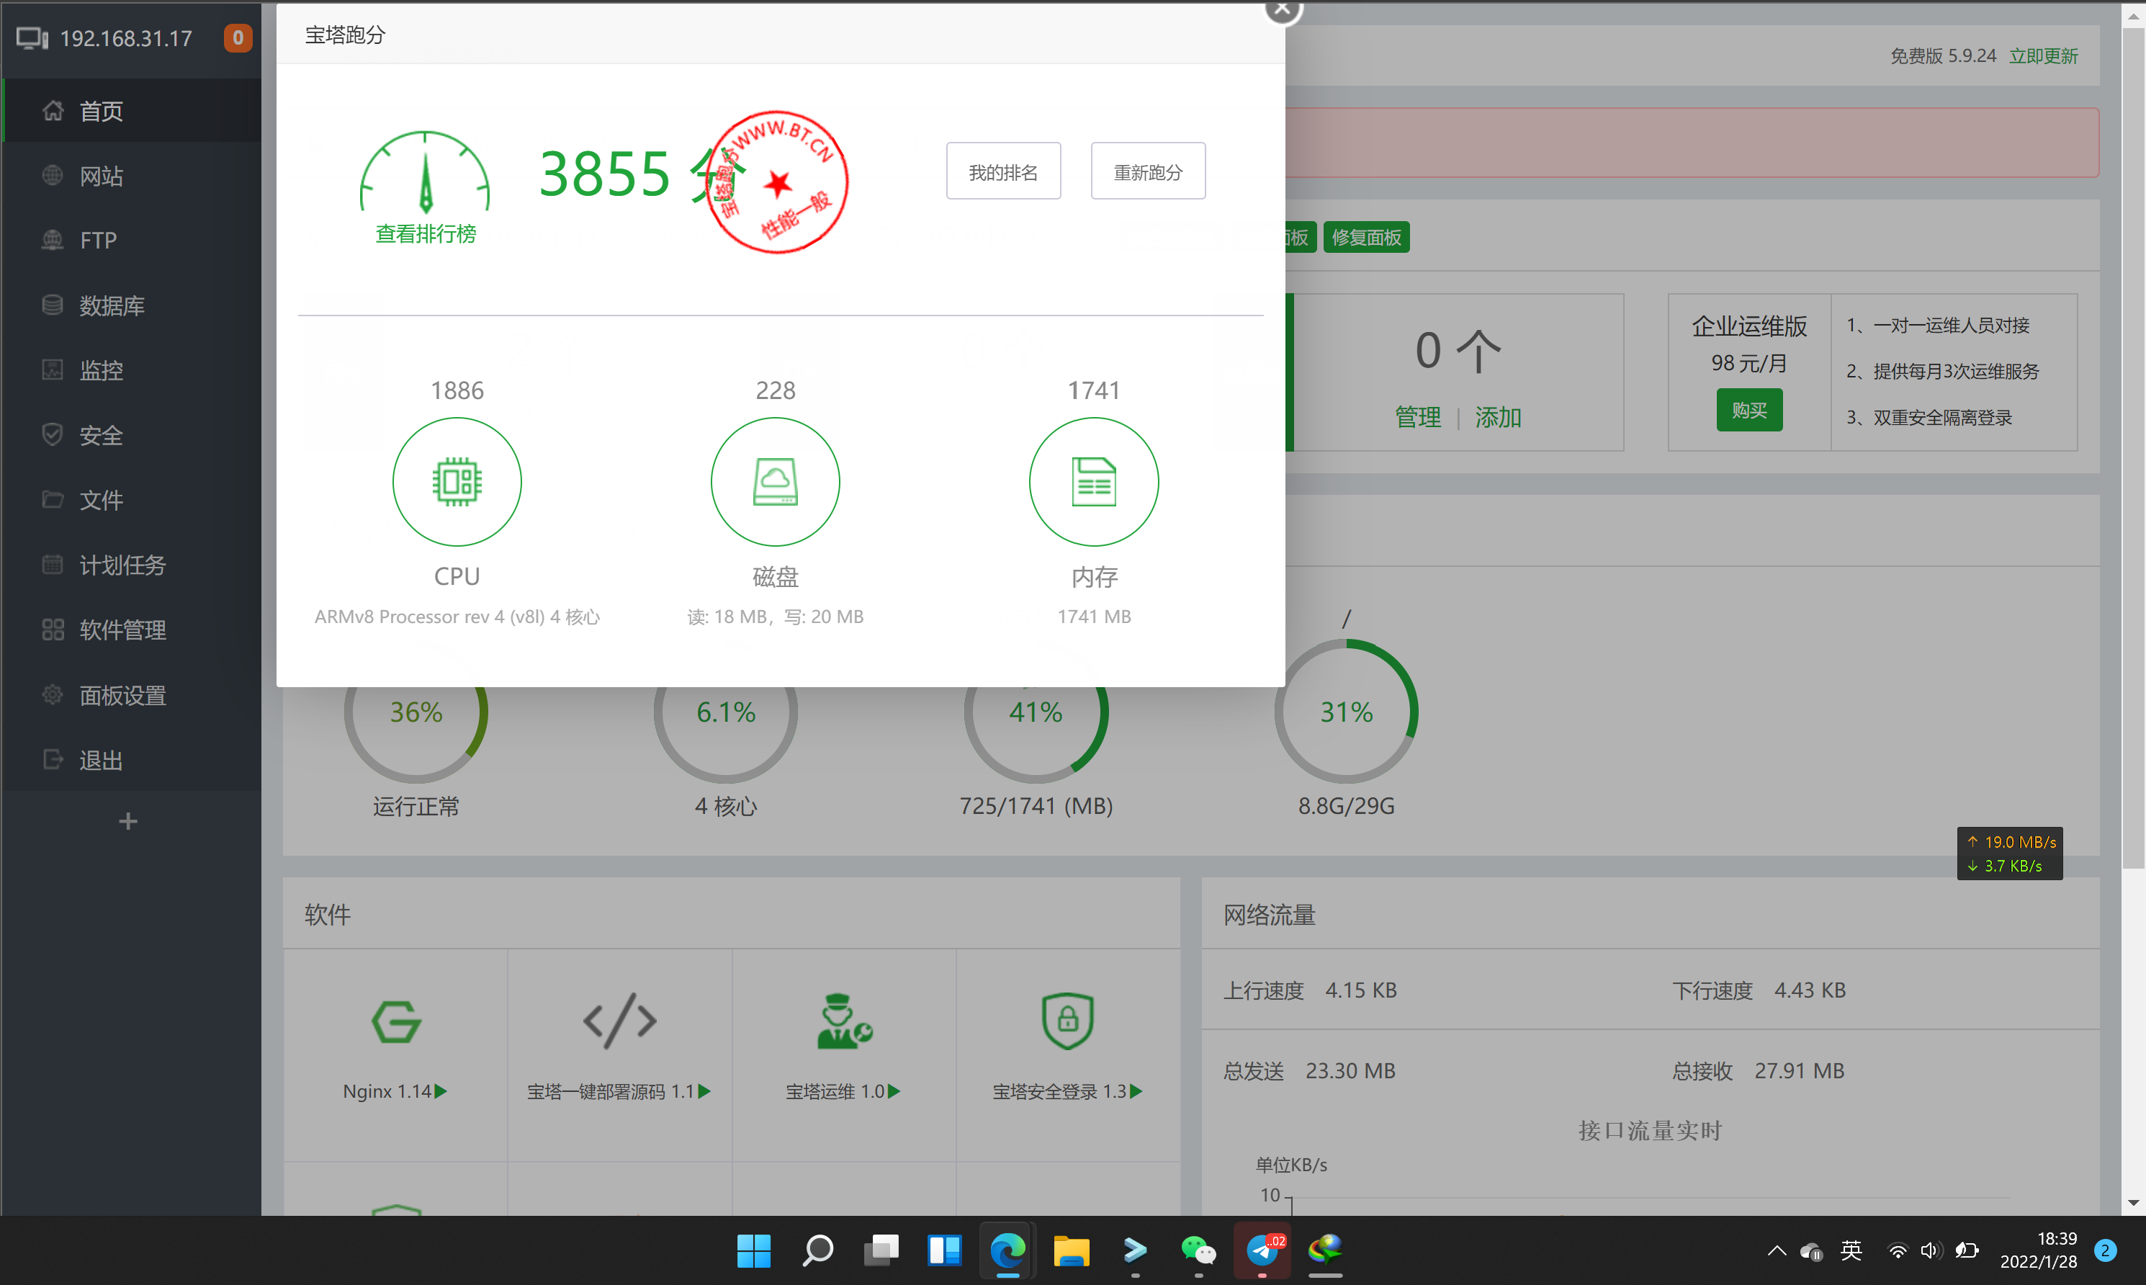
Task: Click the 文件 folder icon in sidebar
Action: [x=53, y=500]
